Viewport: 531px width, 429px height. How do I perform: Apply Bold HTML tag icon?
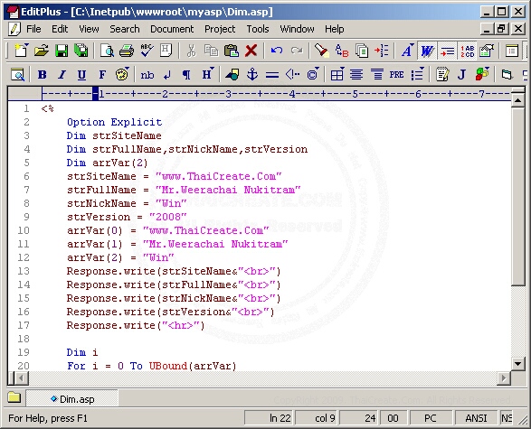pos(42,74)
